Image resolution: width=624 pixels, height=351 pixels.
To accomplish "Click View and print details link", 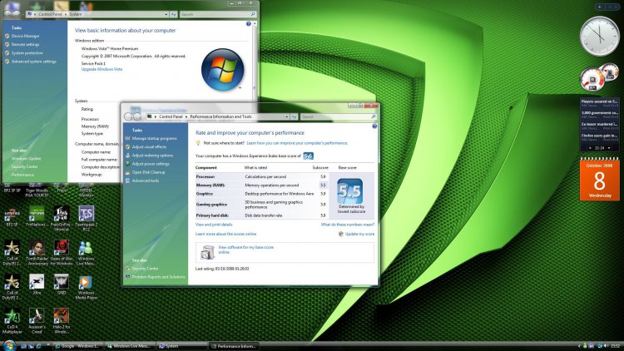I will pyautogui.click(x=214, y=225).
